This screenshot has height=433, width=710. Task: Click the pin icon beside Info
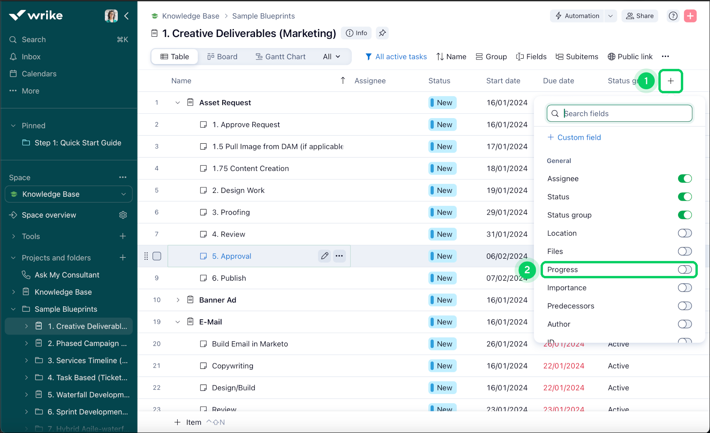[382, 33]
